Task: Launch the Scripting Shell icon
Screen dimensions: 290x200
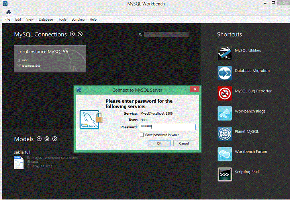Action: tap(225, 174)
